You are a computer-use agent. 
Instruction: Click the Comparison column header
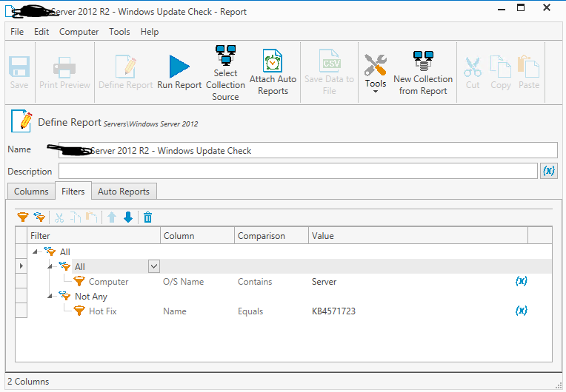point(261,236)
